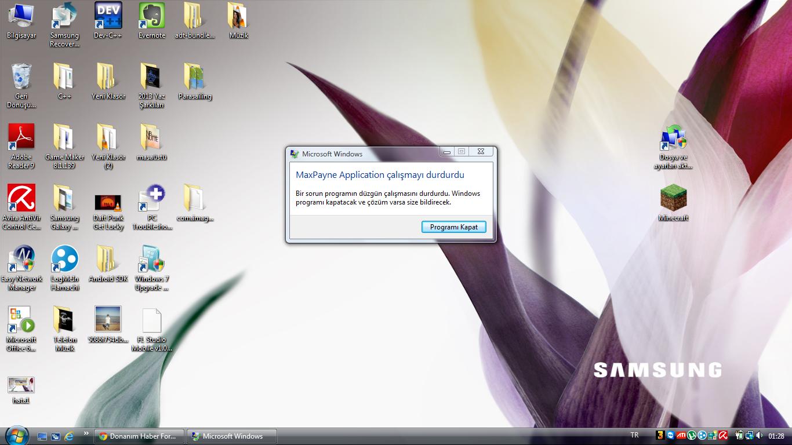This screenshot has width=792, height=445.
Task: Open the volume speaker tray icon
Action: tap(758, 436)
